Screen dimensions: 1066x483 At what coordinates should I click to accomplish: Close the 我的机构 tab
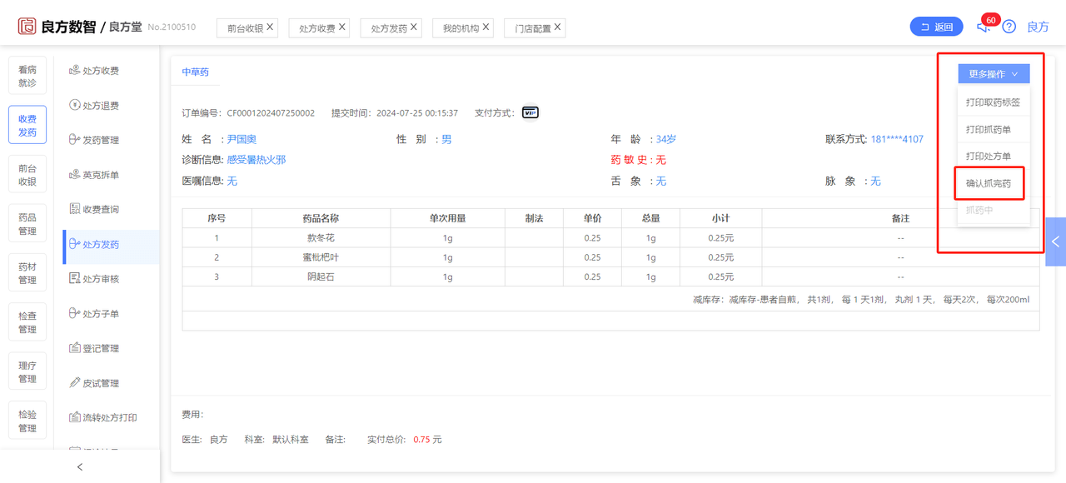tap(486, 27)
